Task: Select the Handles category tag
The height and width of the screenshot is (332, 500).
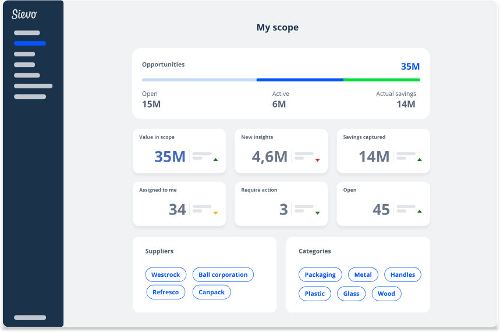Action: pyautogui.click(x=403, y=275)
